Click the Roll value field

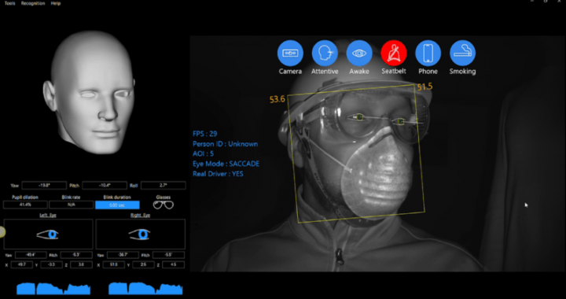point(164,186)
